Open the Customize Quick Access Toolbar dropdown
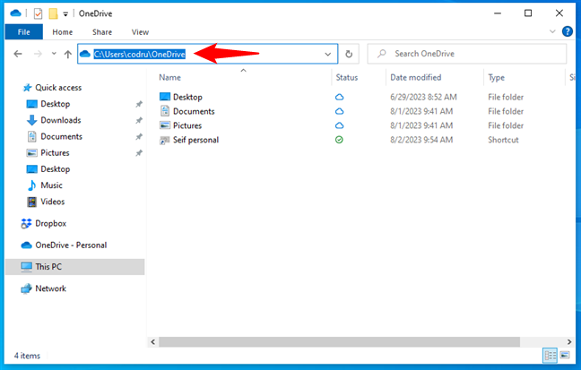Screen dimensions: 581x370 66,13
